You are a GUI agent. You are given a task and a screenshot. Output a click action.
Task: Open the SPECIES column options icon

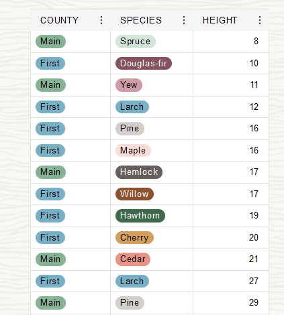click(184, 20)
